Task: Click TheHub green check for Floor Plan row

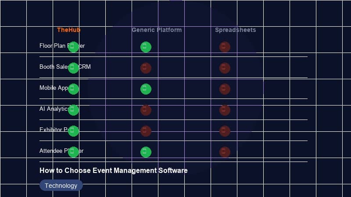Action: point(73,47)
